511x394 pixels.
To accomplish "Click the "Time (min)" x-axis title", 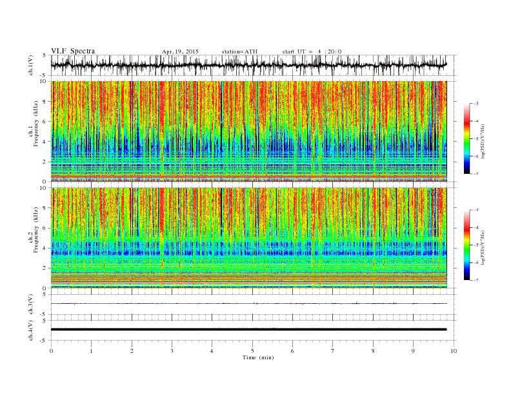I will click(258, 357).
